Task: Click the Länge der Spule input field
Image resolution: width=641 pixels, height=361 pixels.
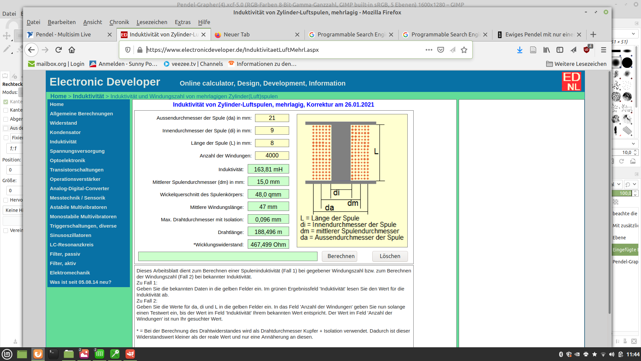Action: click(272, 143)
